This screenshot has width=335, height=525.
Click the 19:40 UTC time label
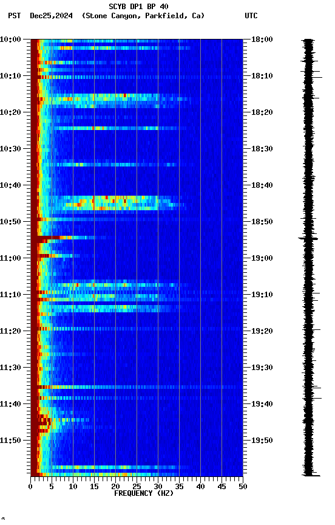(x=262, y=405)
